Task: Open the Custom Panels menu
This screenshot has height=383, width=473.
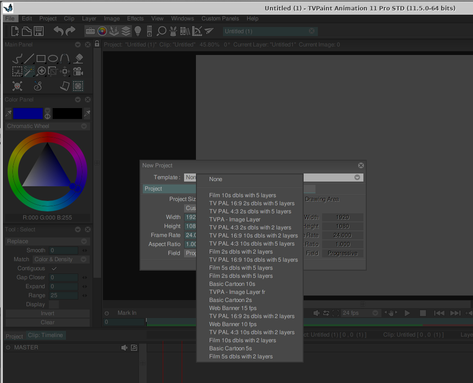Action: [x=220, y=18]
